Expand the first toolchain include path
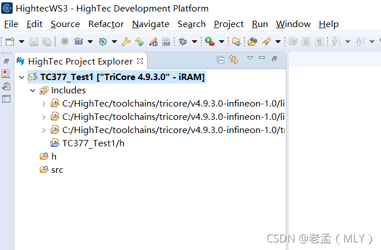The image size is (381, 250). [x=44, y=104]
